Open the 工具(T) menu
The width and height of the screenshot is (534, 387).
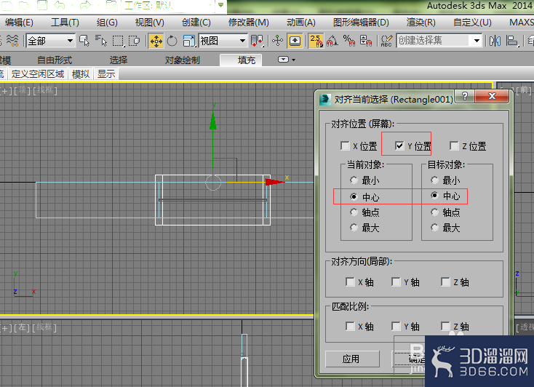(x=65, y=23)
